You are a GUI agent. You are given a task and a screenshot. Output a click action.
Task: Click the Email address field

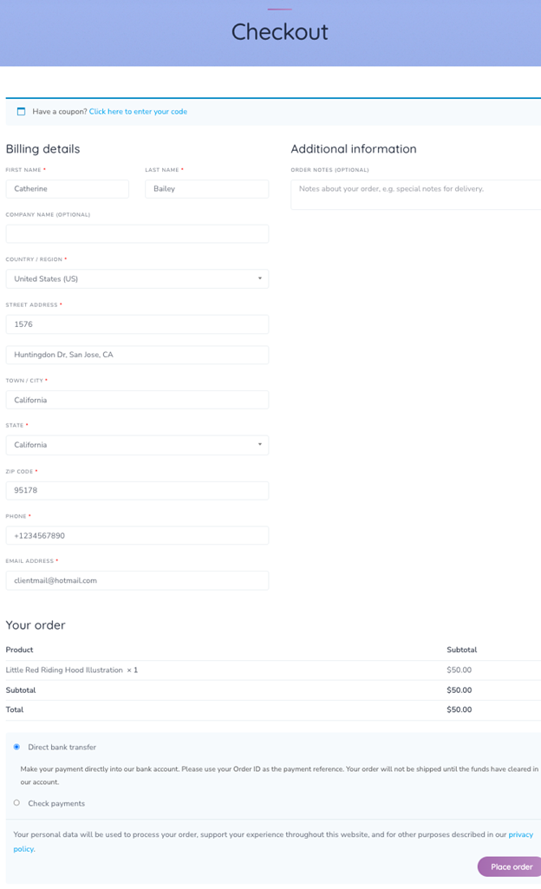pos(136,580)
